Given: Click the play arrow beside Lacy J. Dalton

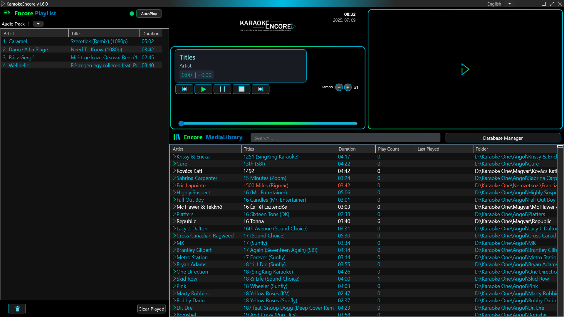Looking at the screenshot, I should pos(174,229).
